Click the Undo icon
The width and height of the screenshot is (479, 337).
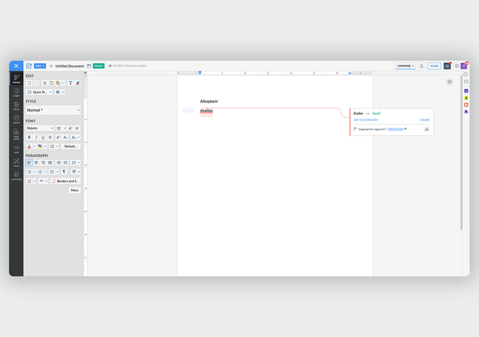(29, 83)
